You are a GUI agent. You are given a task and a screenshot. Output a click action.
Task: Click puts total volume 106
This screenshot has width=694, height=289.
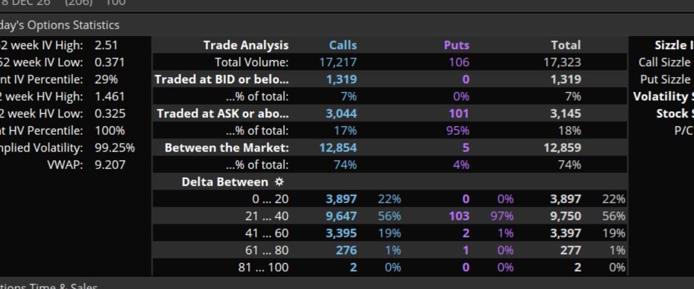click(459, 62)
